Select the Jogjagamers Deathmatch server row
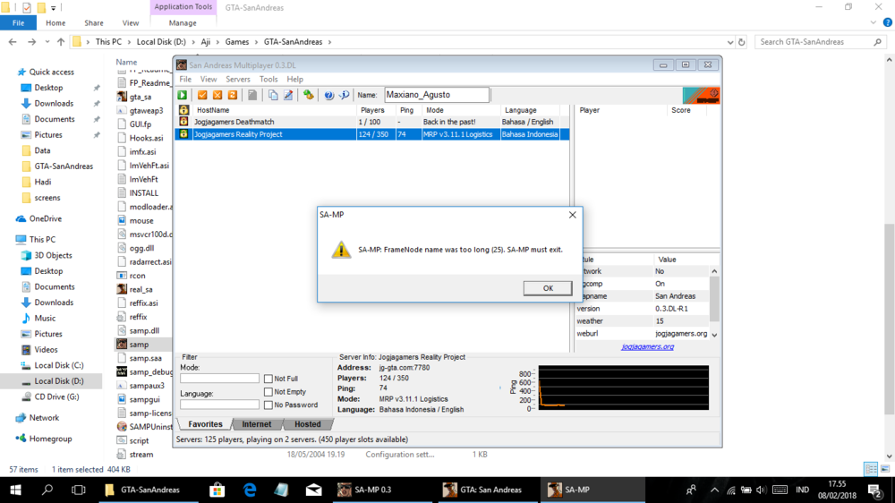 [x=371, y=122]
